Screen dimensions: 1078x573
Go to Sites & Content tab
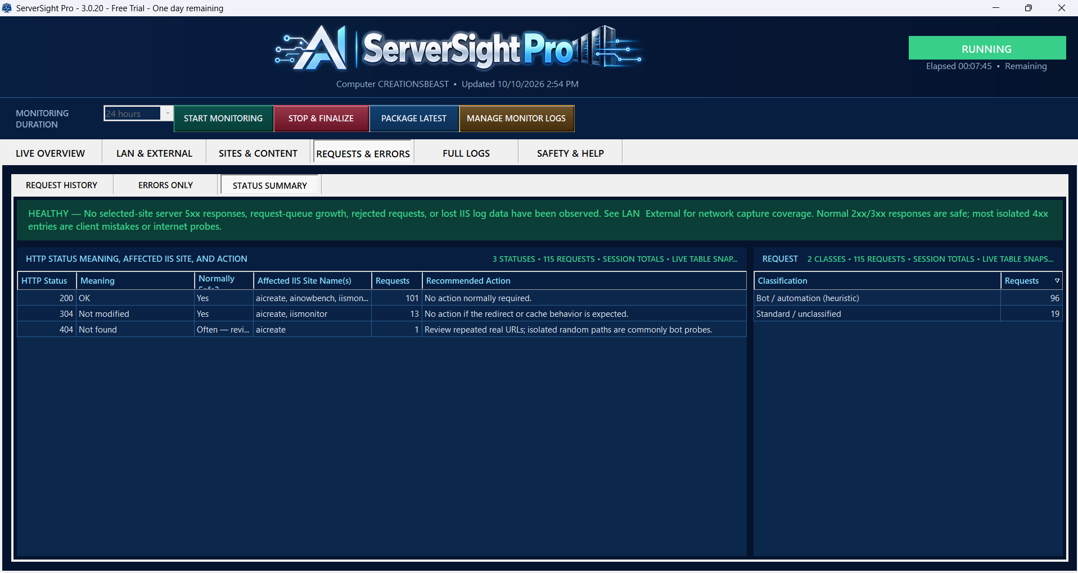pos(258,153)
